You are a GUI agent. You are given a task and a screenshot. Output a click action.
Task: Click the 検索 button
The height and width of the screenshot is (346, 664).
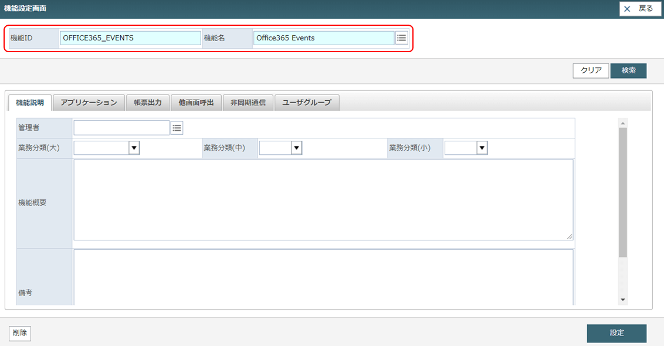pyautogui.click(x=628, y=71)
